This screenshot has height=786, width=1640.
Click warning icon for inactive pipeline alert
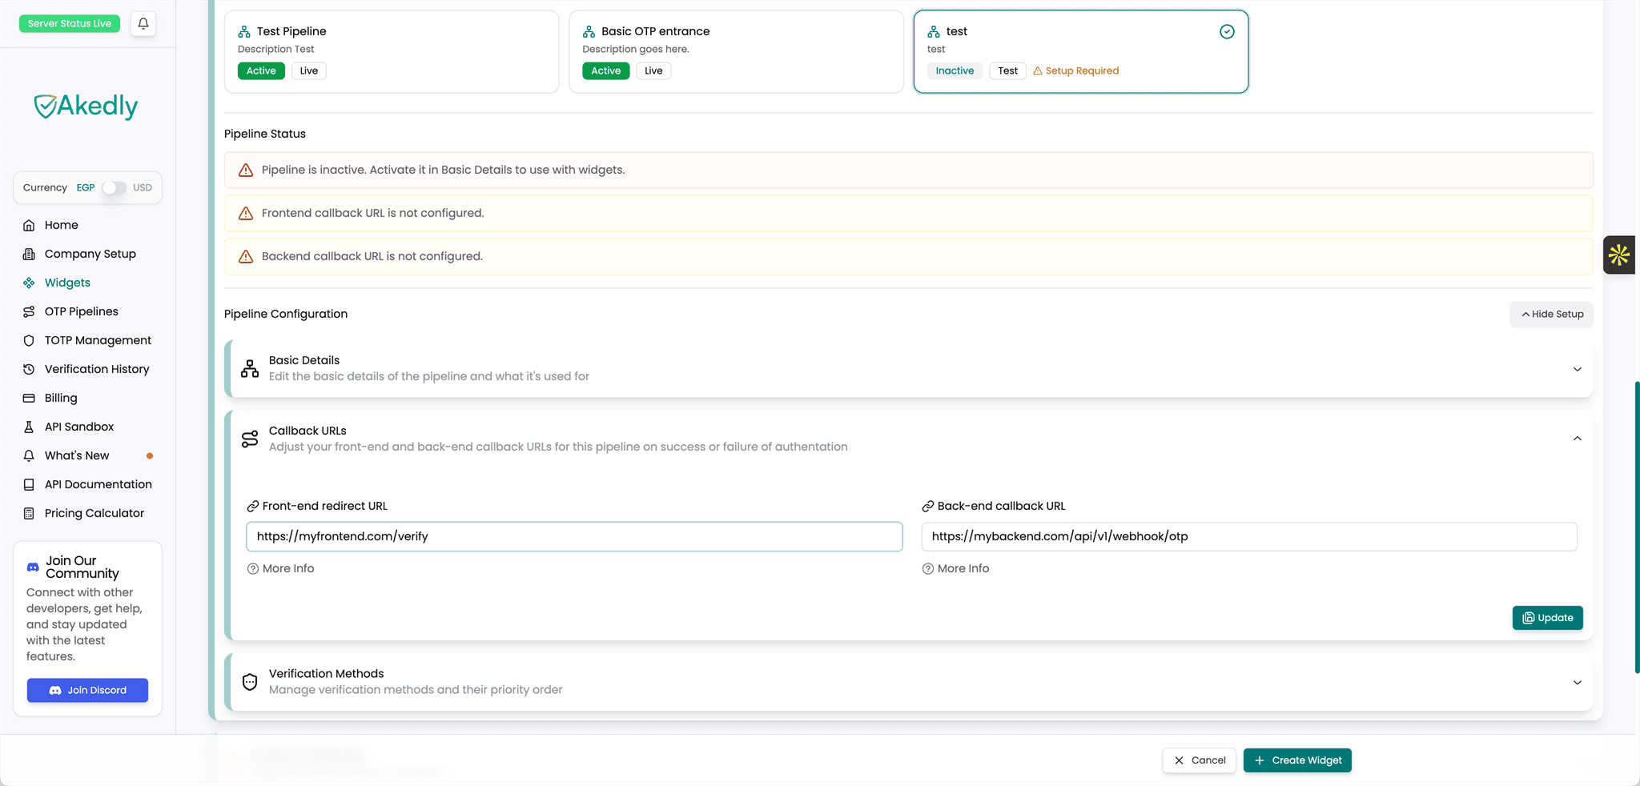[x=246, y=170]
